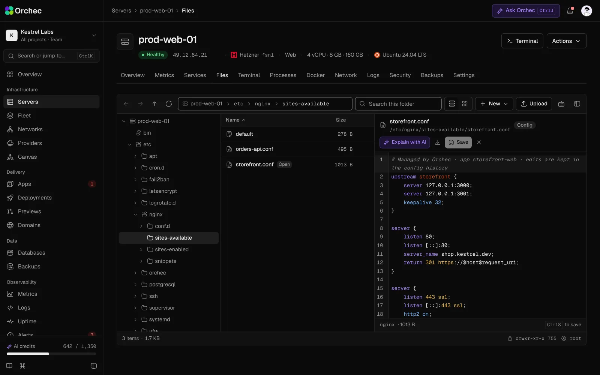Click Explain with AI
The width and height of the screenshot is (600, 375).
(x=405, y=142)
